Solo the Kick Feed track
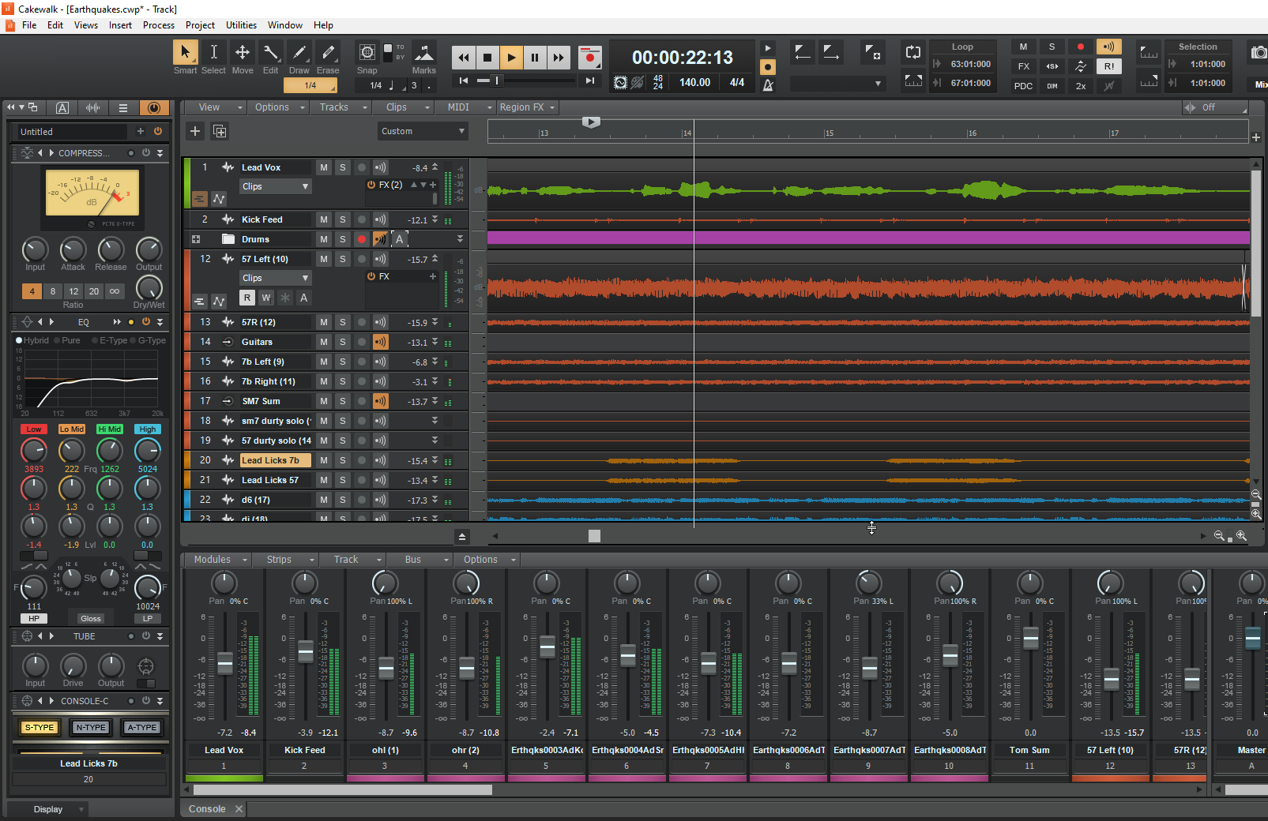This screenshot has height=821, width=1268. tap(343, 219)
